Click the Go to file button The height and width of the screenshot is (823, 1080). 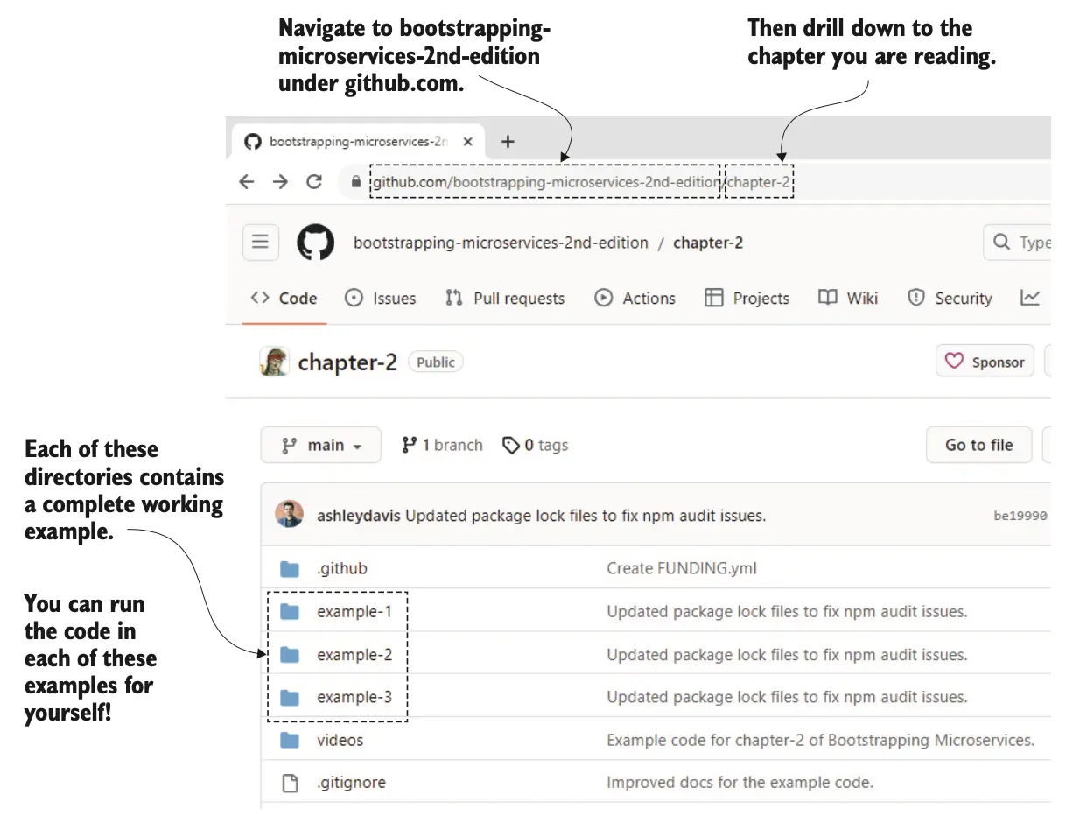click(x=978, y=446)
